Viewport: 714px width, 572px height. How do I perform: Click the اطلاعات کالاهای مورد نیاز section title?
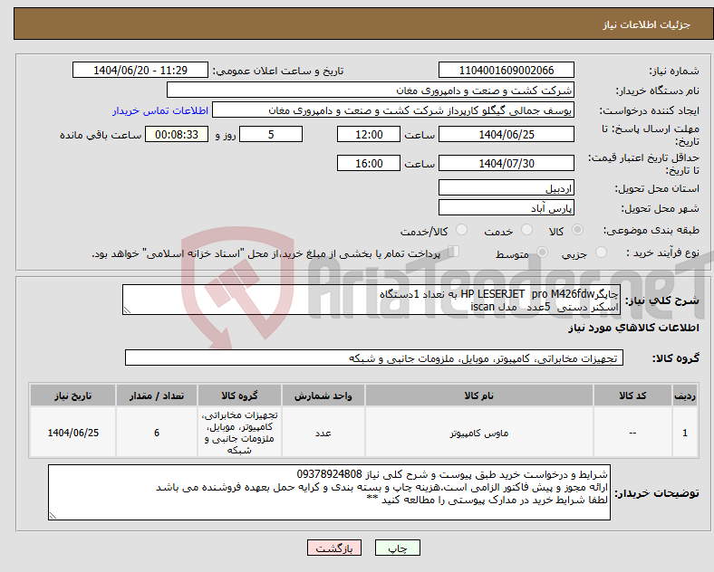(x=633, y=328)
